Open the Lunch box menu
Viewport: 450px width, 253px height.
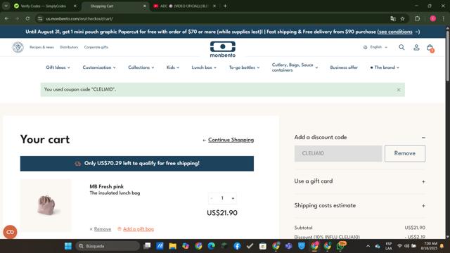coord(204,67)
